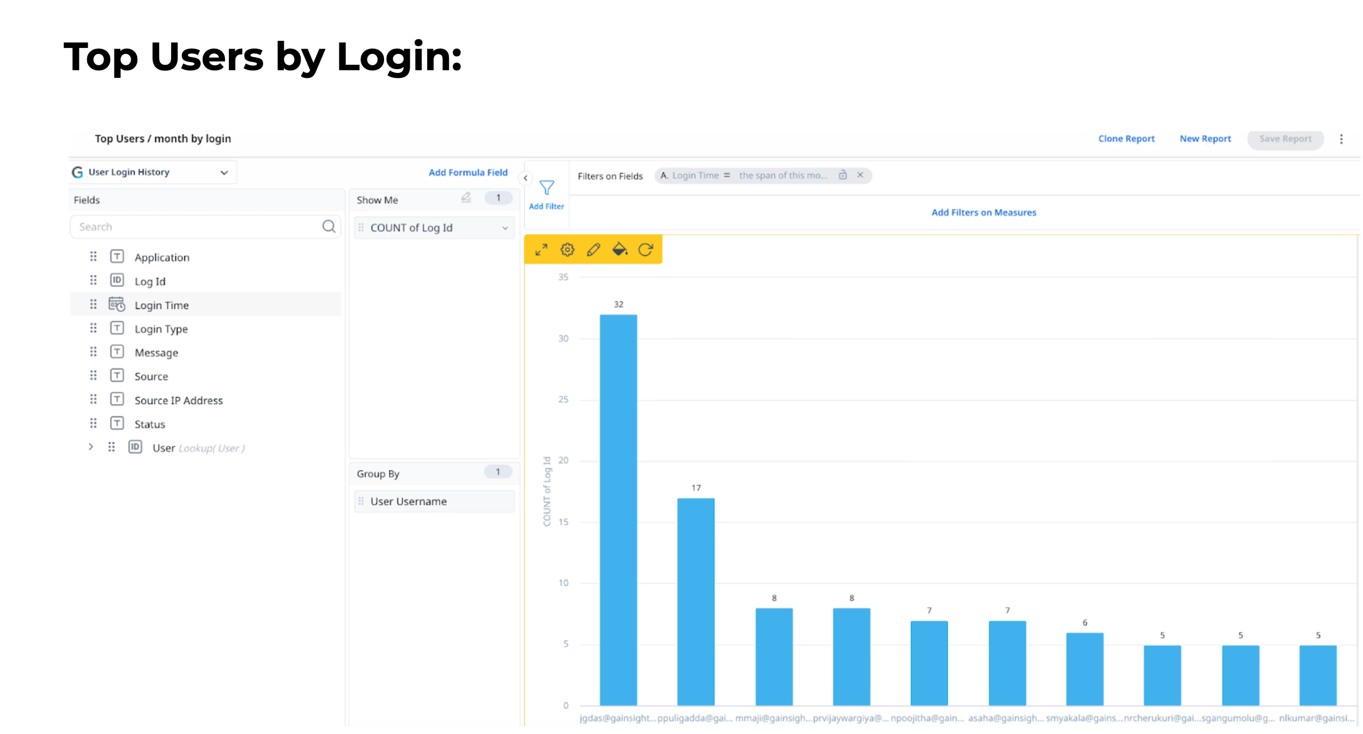Select the Login Time field
The image size is (1363, 734).
162,305
